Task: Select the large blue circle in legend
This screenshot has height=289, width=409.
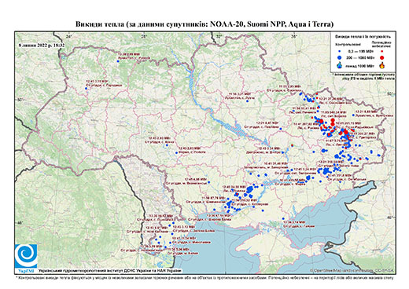Action: click(340, 57)
